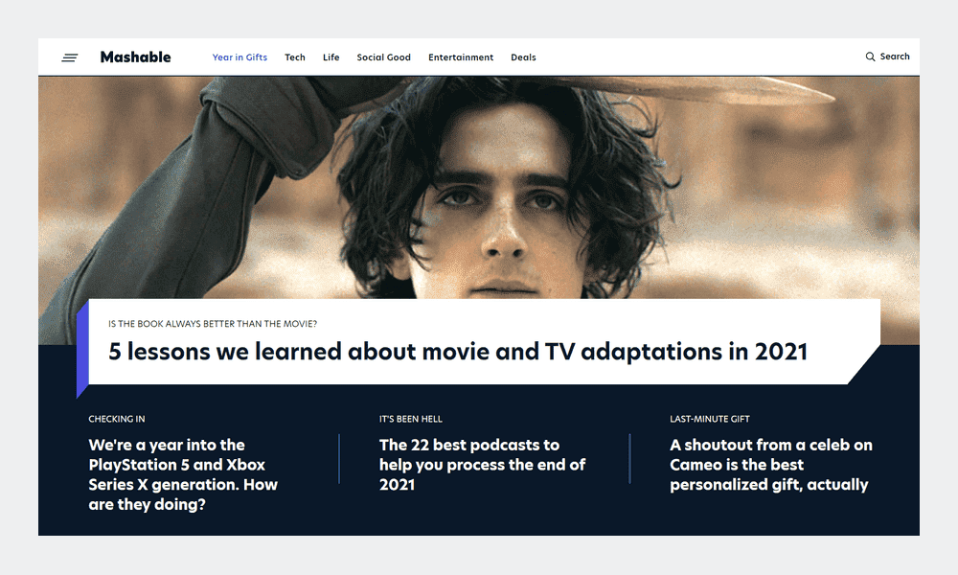Click the 'CHECKING IN' label
Viewport: 958px width, 575px height.
click(117, 419)
